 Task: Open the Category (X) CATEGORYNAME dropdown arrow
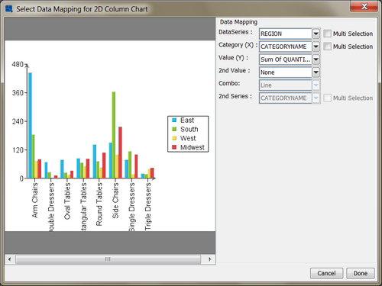point(316,47)
